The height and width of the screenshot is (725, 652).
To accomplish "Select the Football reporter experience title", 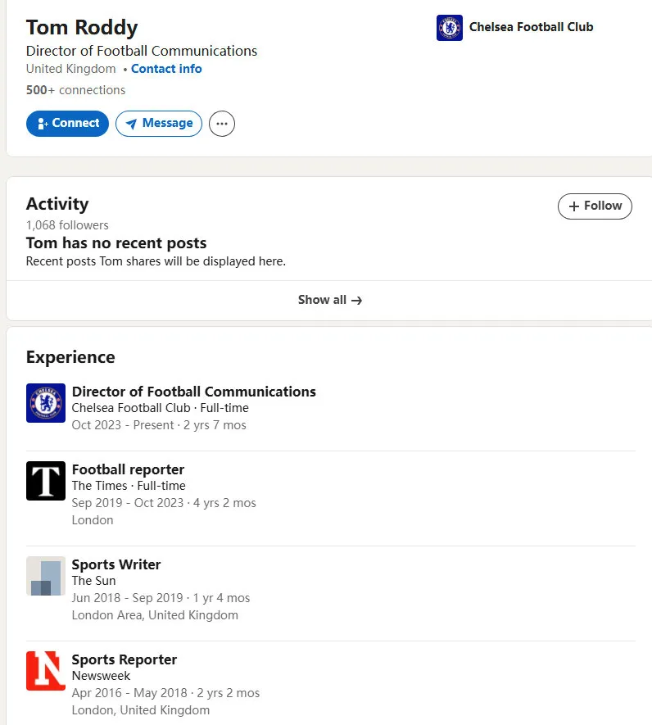I will pyautogui.click(x=128, y=469).
